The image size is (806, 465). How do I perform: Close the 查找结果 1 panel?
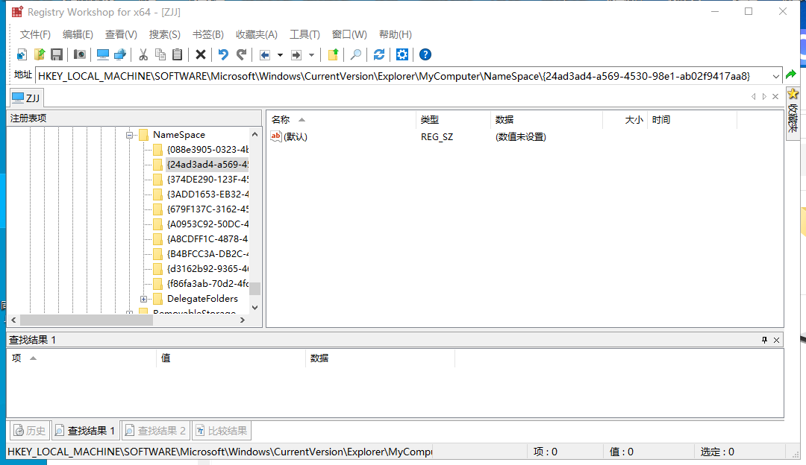tap(777, 340)
